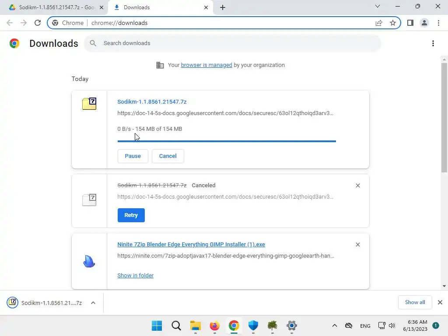
Task: Click the 7z file icon of active download
Action: (89, 104)
